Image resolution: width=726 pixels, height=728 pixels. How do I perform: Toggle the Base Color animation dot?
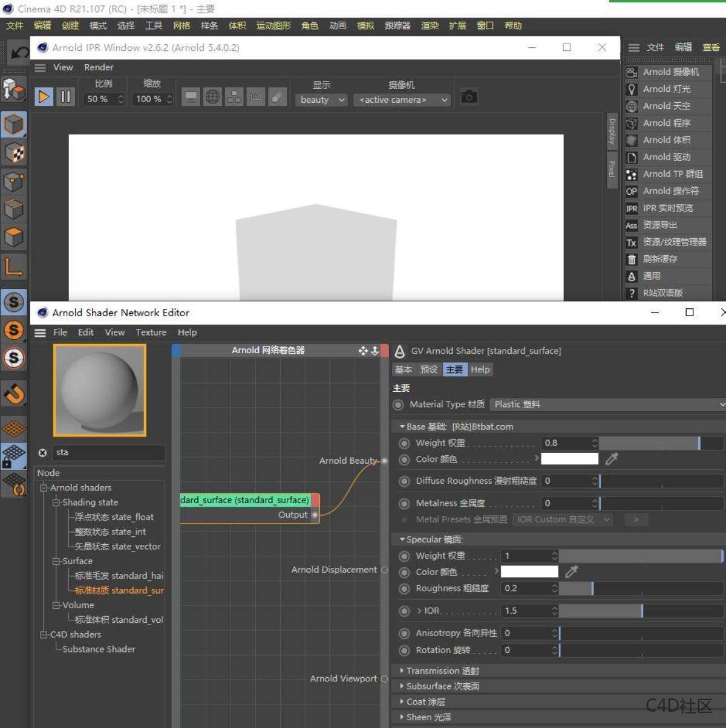404,460
